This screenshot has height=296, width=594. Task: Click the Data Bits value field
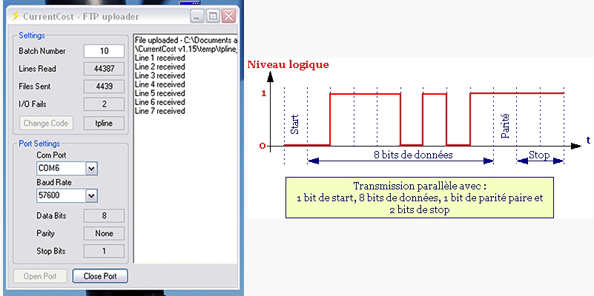coord(103,215)
